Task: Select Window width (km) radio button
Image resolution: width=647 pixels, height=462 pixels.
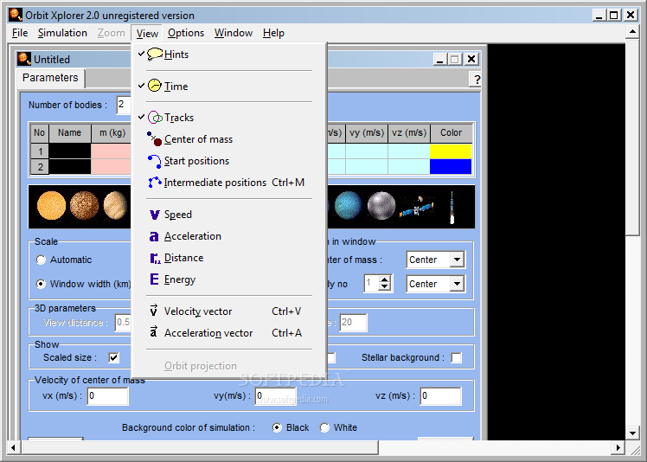Action: (41, 284)
